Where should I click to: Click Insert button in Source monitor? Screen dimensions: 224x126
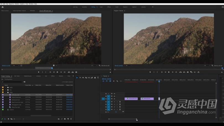69,72
